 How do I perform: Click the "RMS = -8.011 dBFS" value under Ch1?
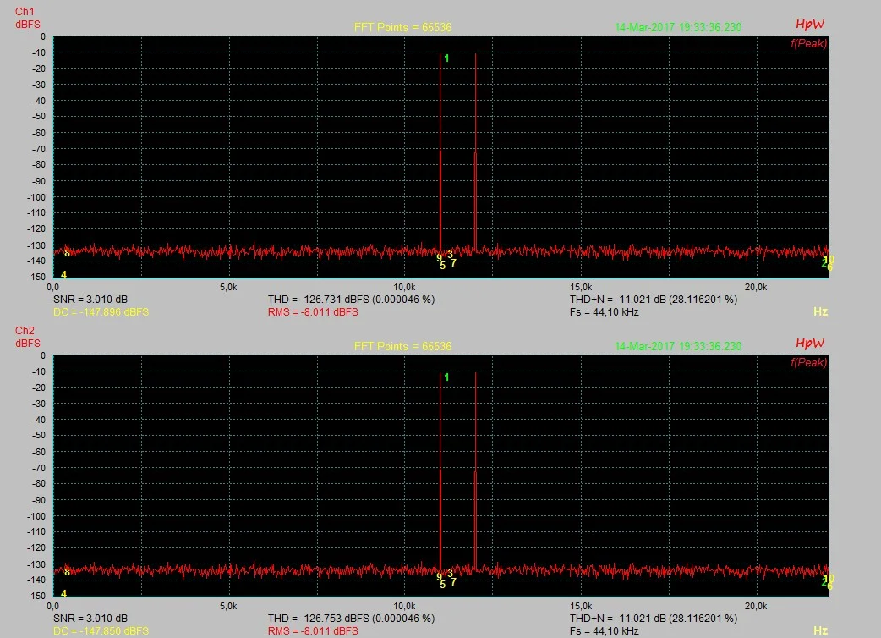[313, 312]
